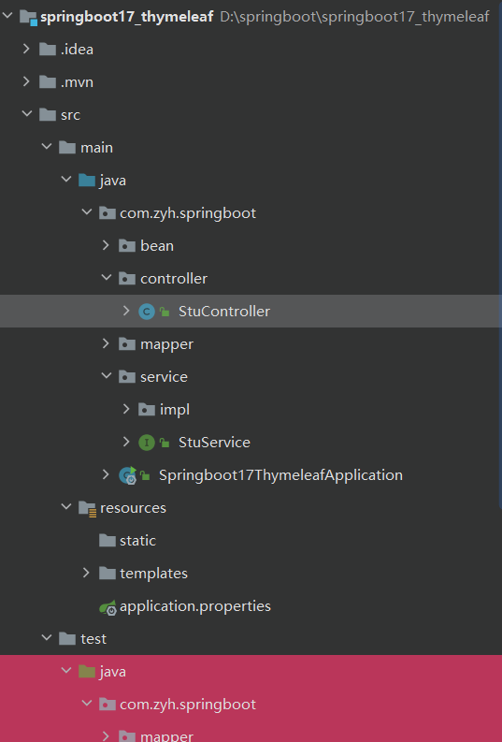
Task: Select the StuService interface entry
Action: [214, 443]
